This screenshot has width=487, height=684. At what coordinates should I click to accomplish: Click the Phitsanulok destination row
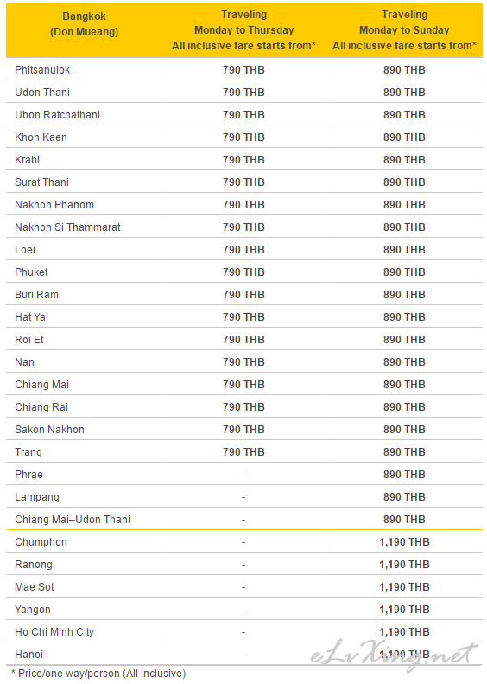[244, 70]
